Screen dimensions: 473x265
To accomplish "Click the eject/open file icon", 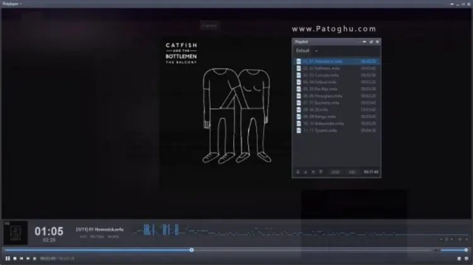I will 34,258.
